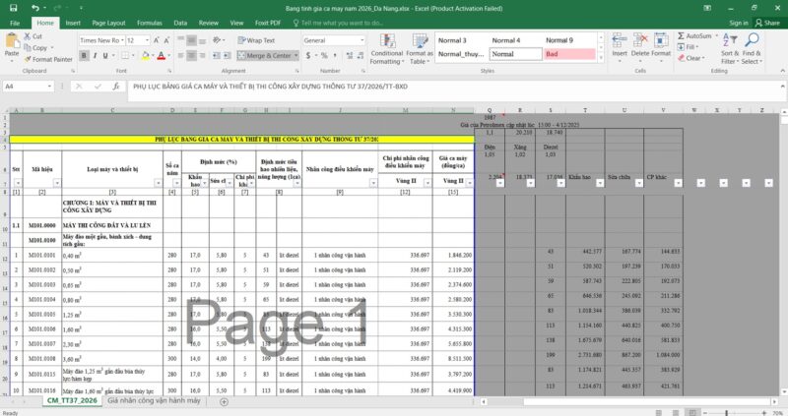Increase font size with larger A icon
The width and height of the screenshot is (788, 416).
[157, 40]
